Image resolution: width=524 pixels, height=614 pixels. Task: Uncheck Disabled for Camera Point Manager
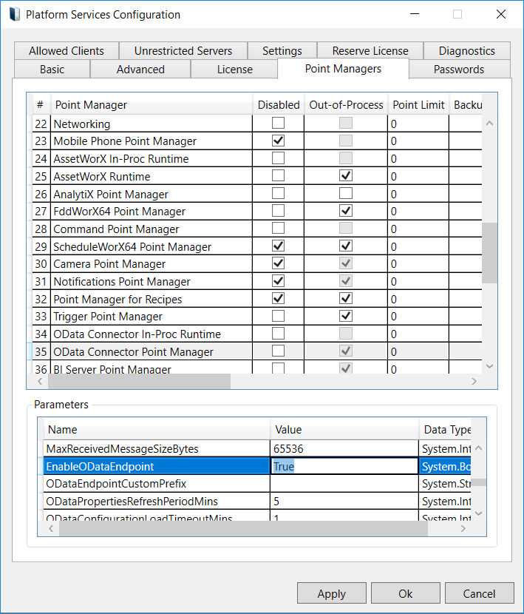click(x=279, y=264)
